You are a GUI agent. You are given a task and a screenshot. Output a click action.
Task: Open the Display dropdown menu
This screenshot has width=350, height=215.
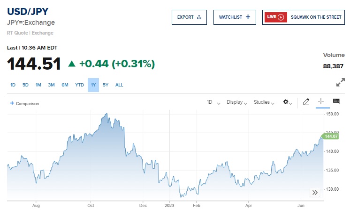click(237, 102)
